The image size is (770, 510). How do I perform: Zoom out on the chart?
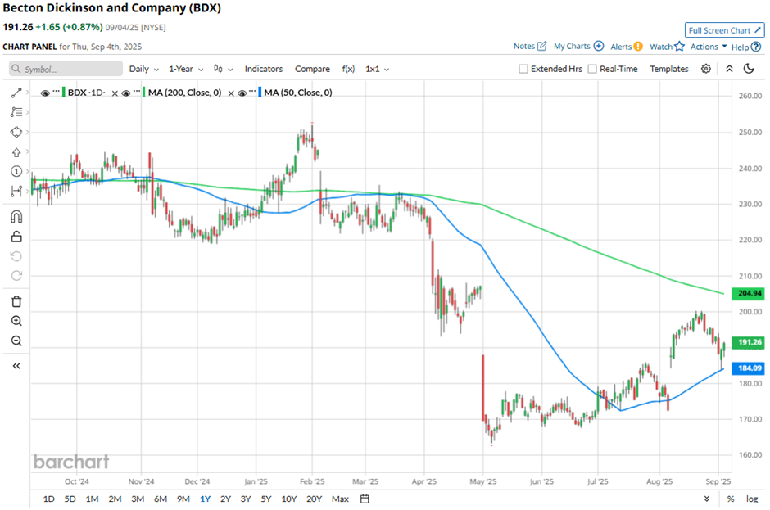click(x=16, y=341)
